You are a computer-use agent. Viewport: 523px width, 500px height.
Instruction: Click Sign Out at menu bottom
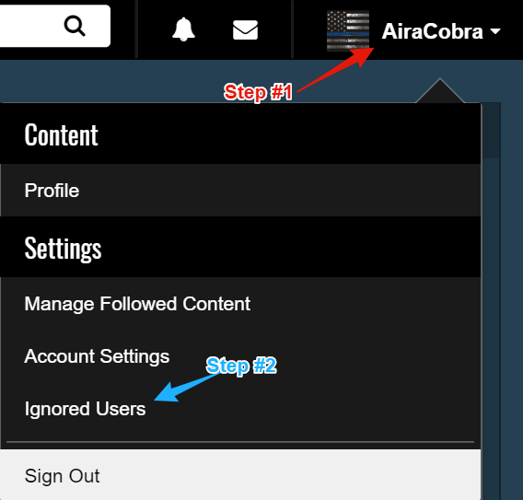(x=62, y=476)
